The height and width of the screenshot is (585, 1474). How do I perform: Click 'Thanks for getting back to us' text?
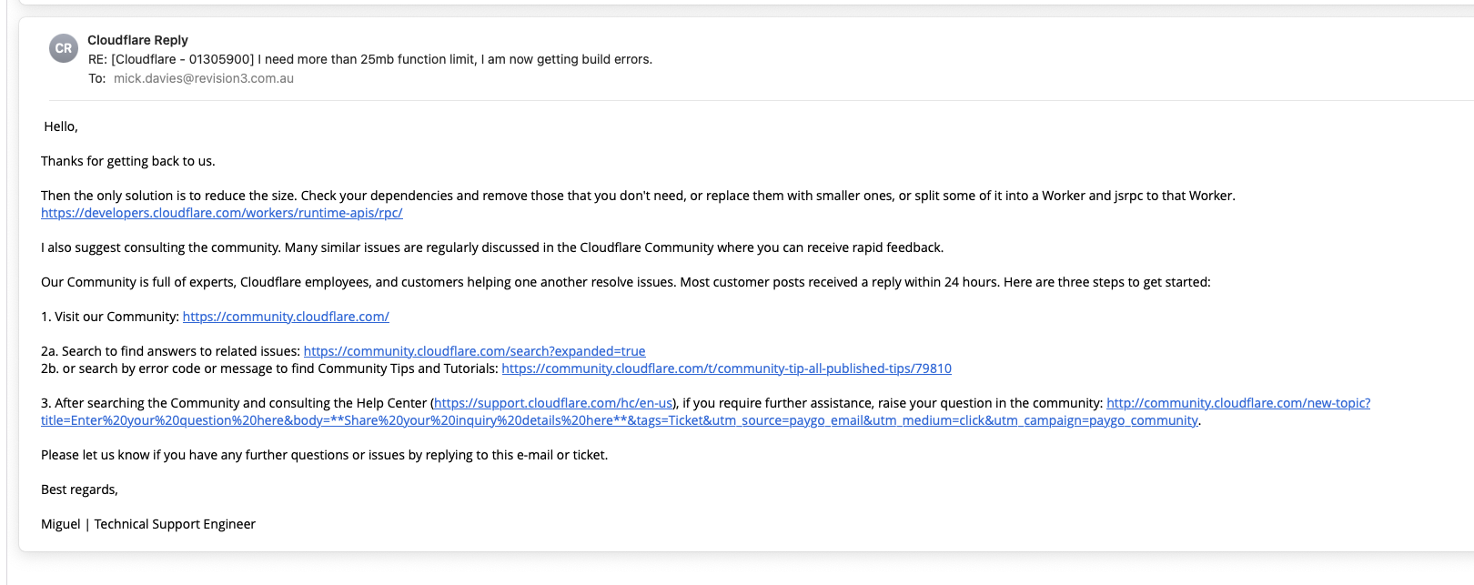(128, 161)
